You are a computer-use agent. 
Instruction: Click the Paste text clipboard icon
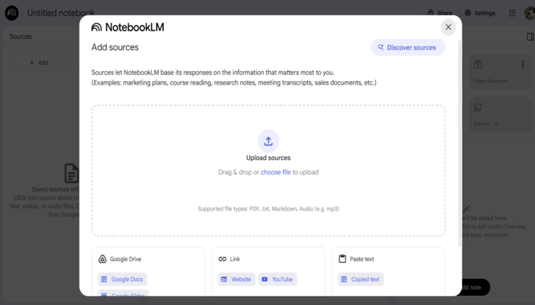[342, 259]
